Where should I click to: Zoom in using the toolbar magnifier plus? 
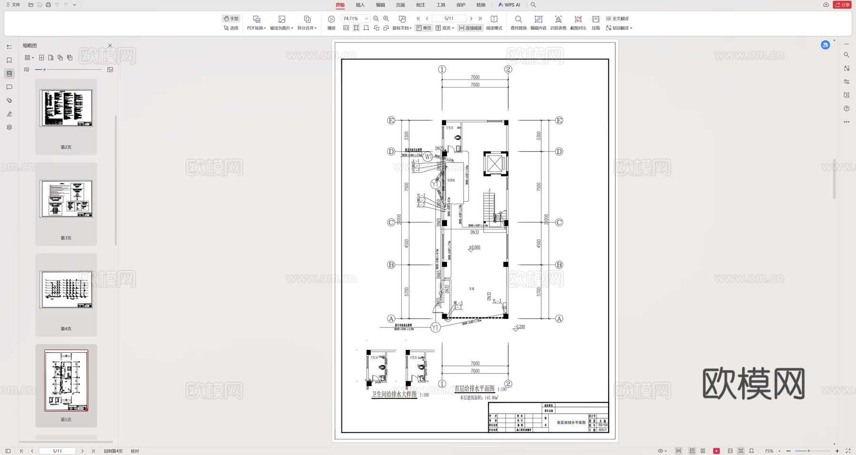pyautogui.click(x=386, y=19)
